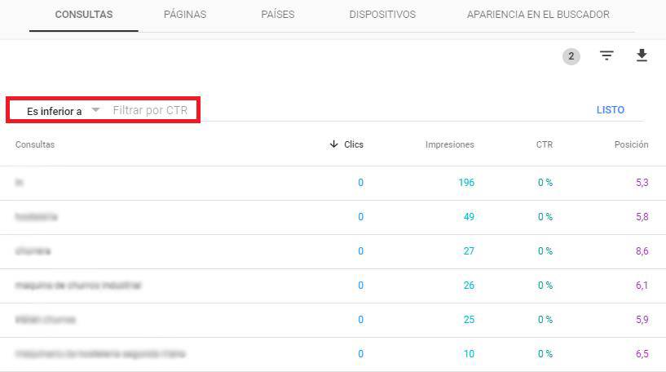Viewport: 666px width, 372px height.
Task: Click the Consultas column header
Action: 35,144
